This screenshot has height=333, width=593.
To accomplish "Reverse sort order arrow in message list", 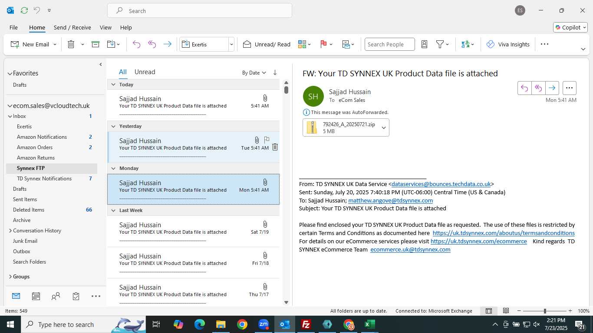I will 275,72.
